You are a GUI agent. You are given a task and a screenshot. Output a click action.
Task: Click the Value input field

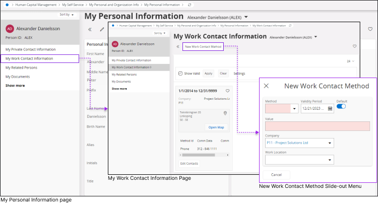tap(318, 126)
